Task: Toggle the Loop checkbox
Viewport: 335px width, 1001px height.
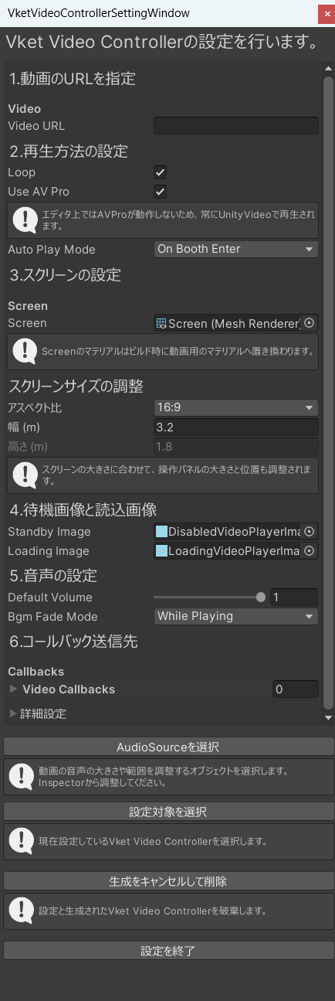Action: (x=161, y=172)
